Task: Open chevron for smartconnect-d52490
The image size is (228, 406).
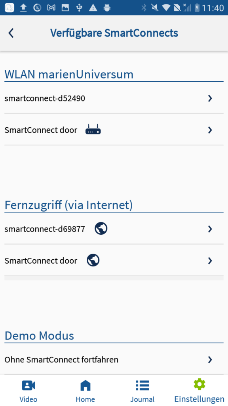Action: (210, 98)
